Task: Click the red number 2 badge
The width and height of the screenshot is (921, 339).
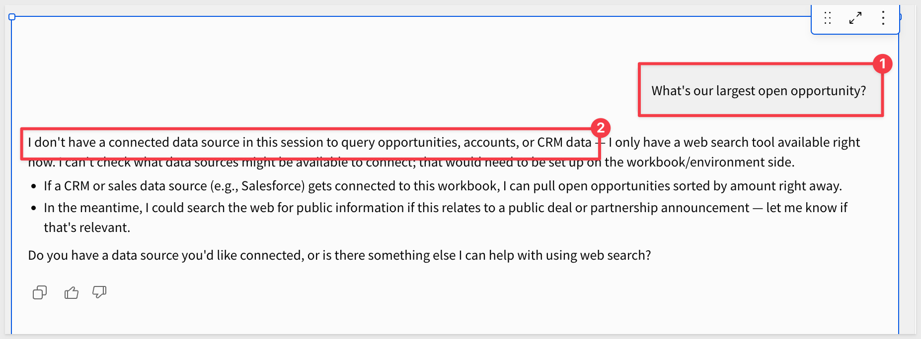Action: [x=601, y=128]
